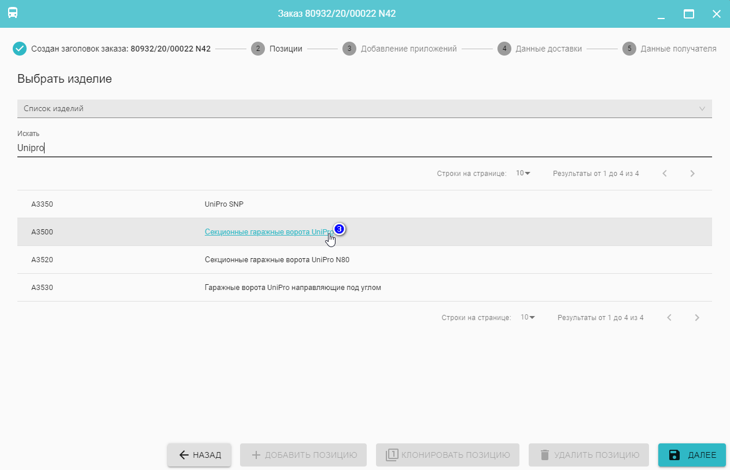The height and width of the screenshot is (470, 730).
Task: Click the Искать search field
Action: (x=364, y=148)
